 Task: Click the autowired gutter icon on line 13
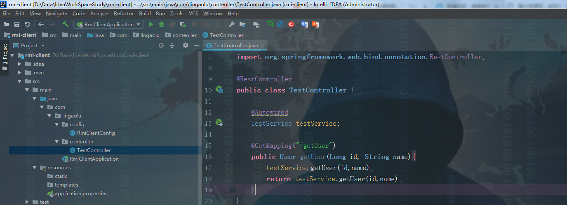tap(219, 123)
